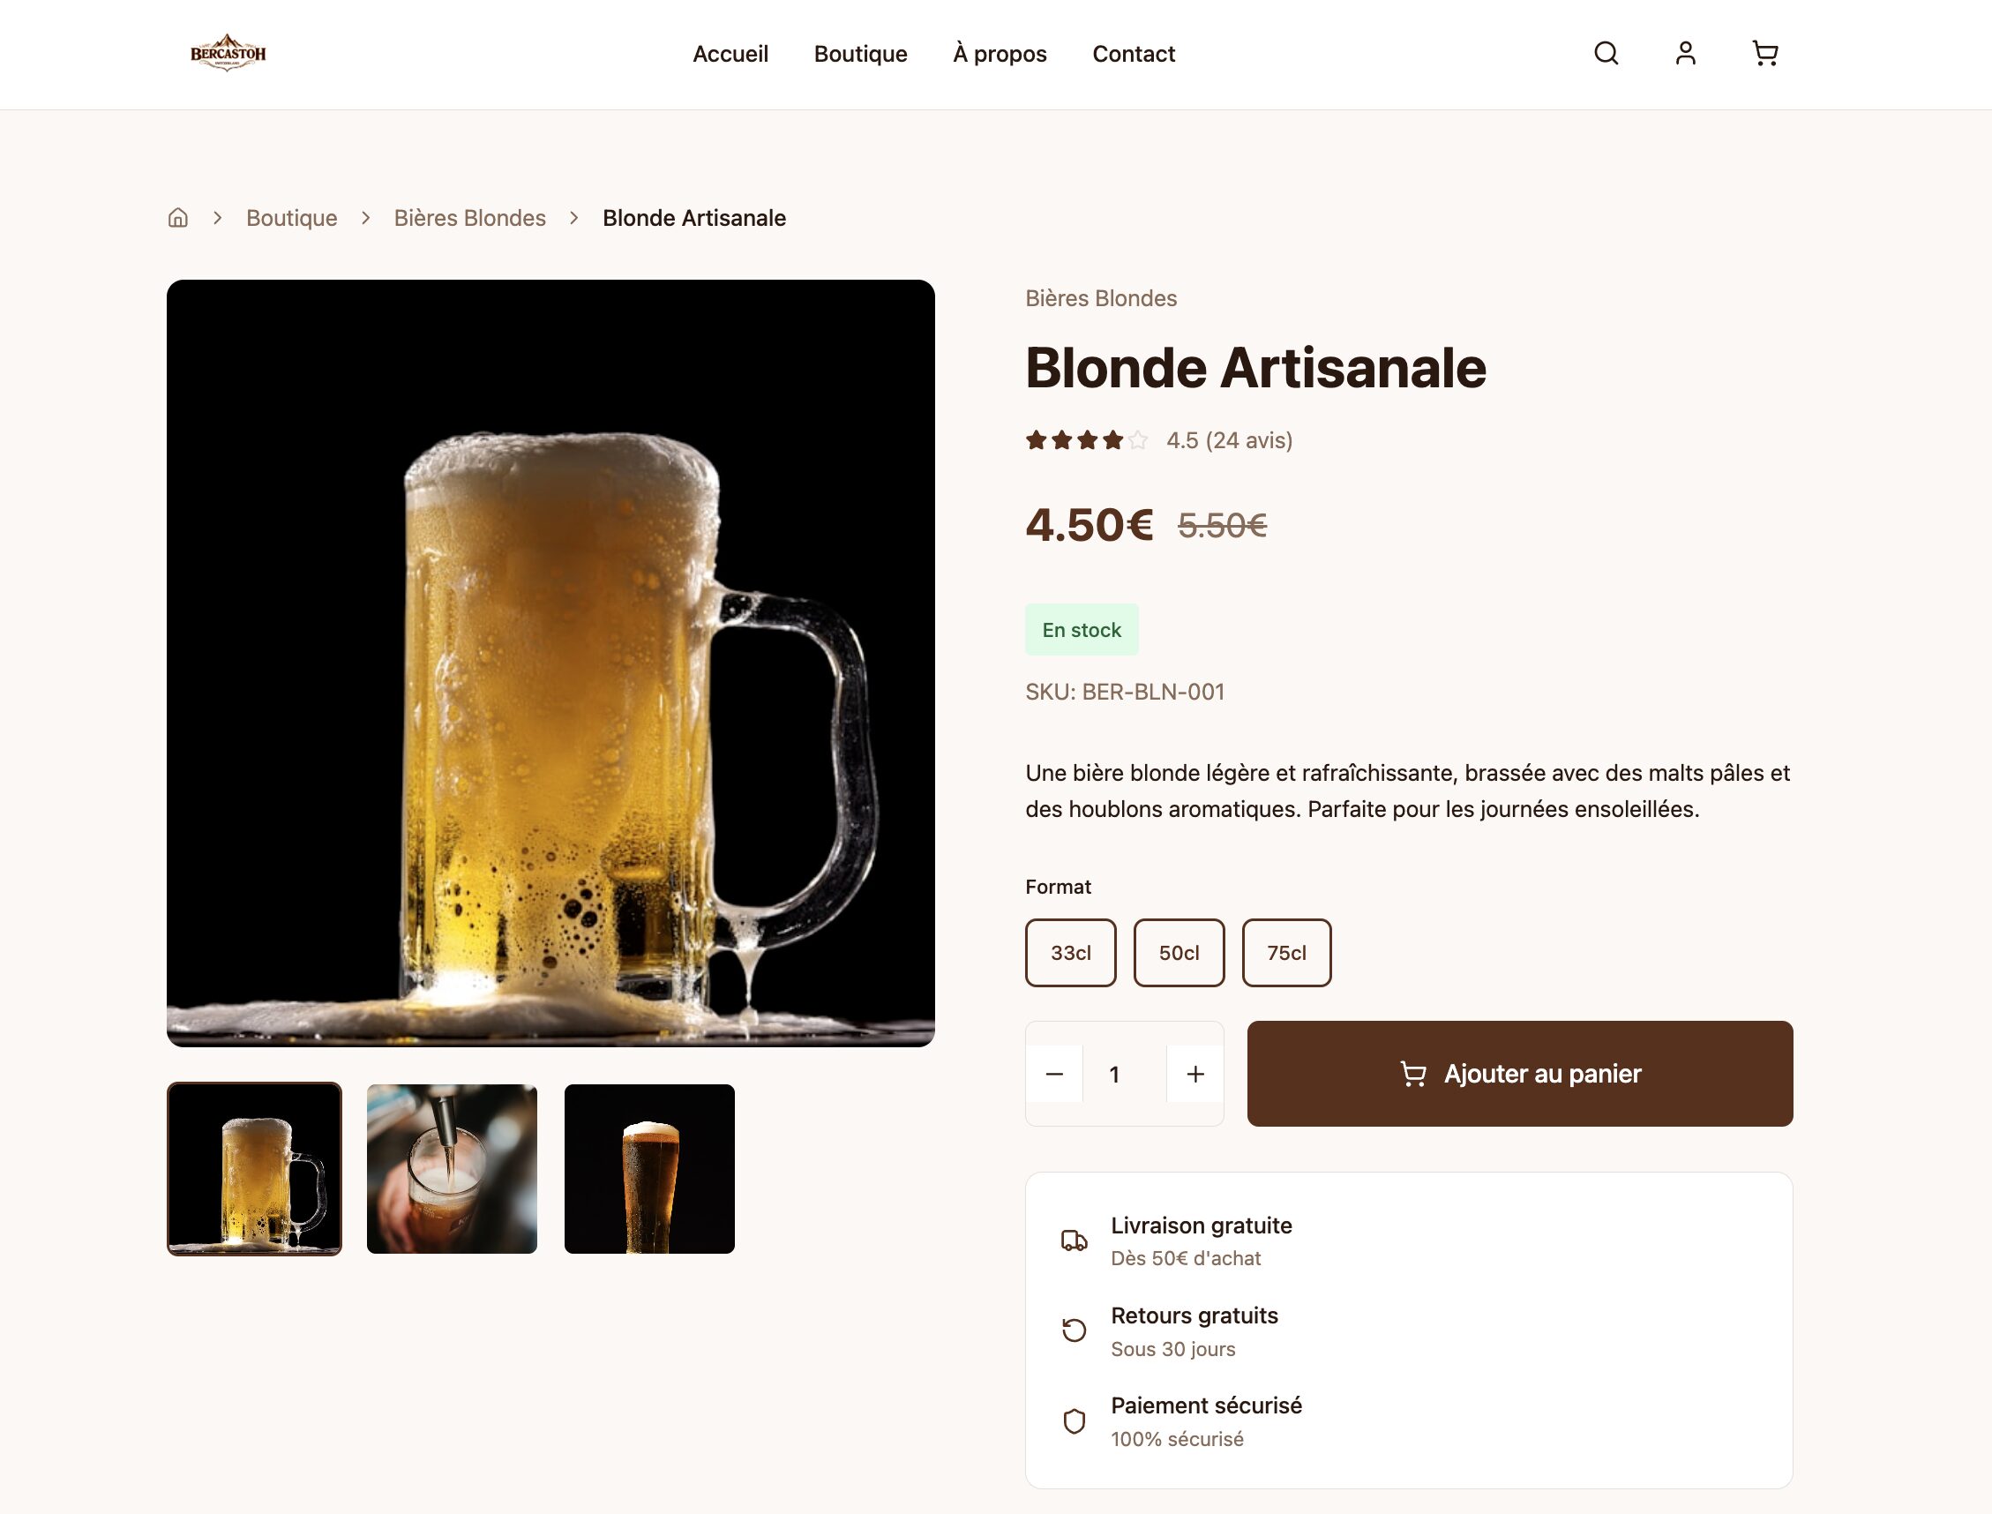The width and height of the screenshot is (1992, 1514).
Task: Open the shopping cart icon in header
Action: [x=1764, y=54]
